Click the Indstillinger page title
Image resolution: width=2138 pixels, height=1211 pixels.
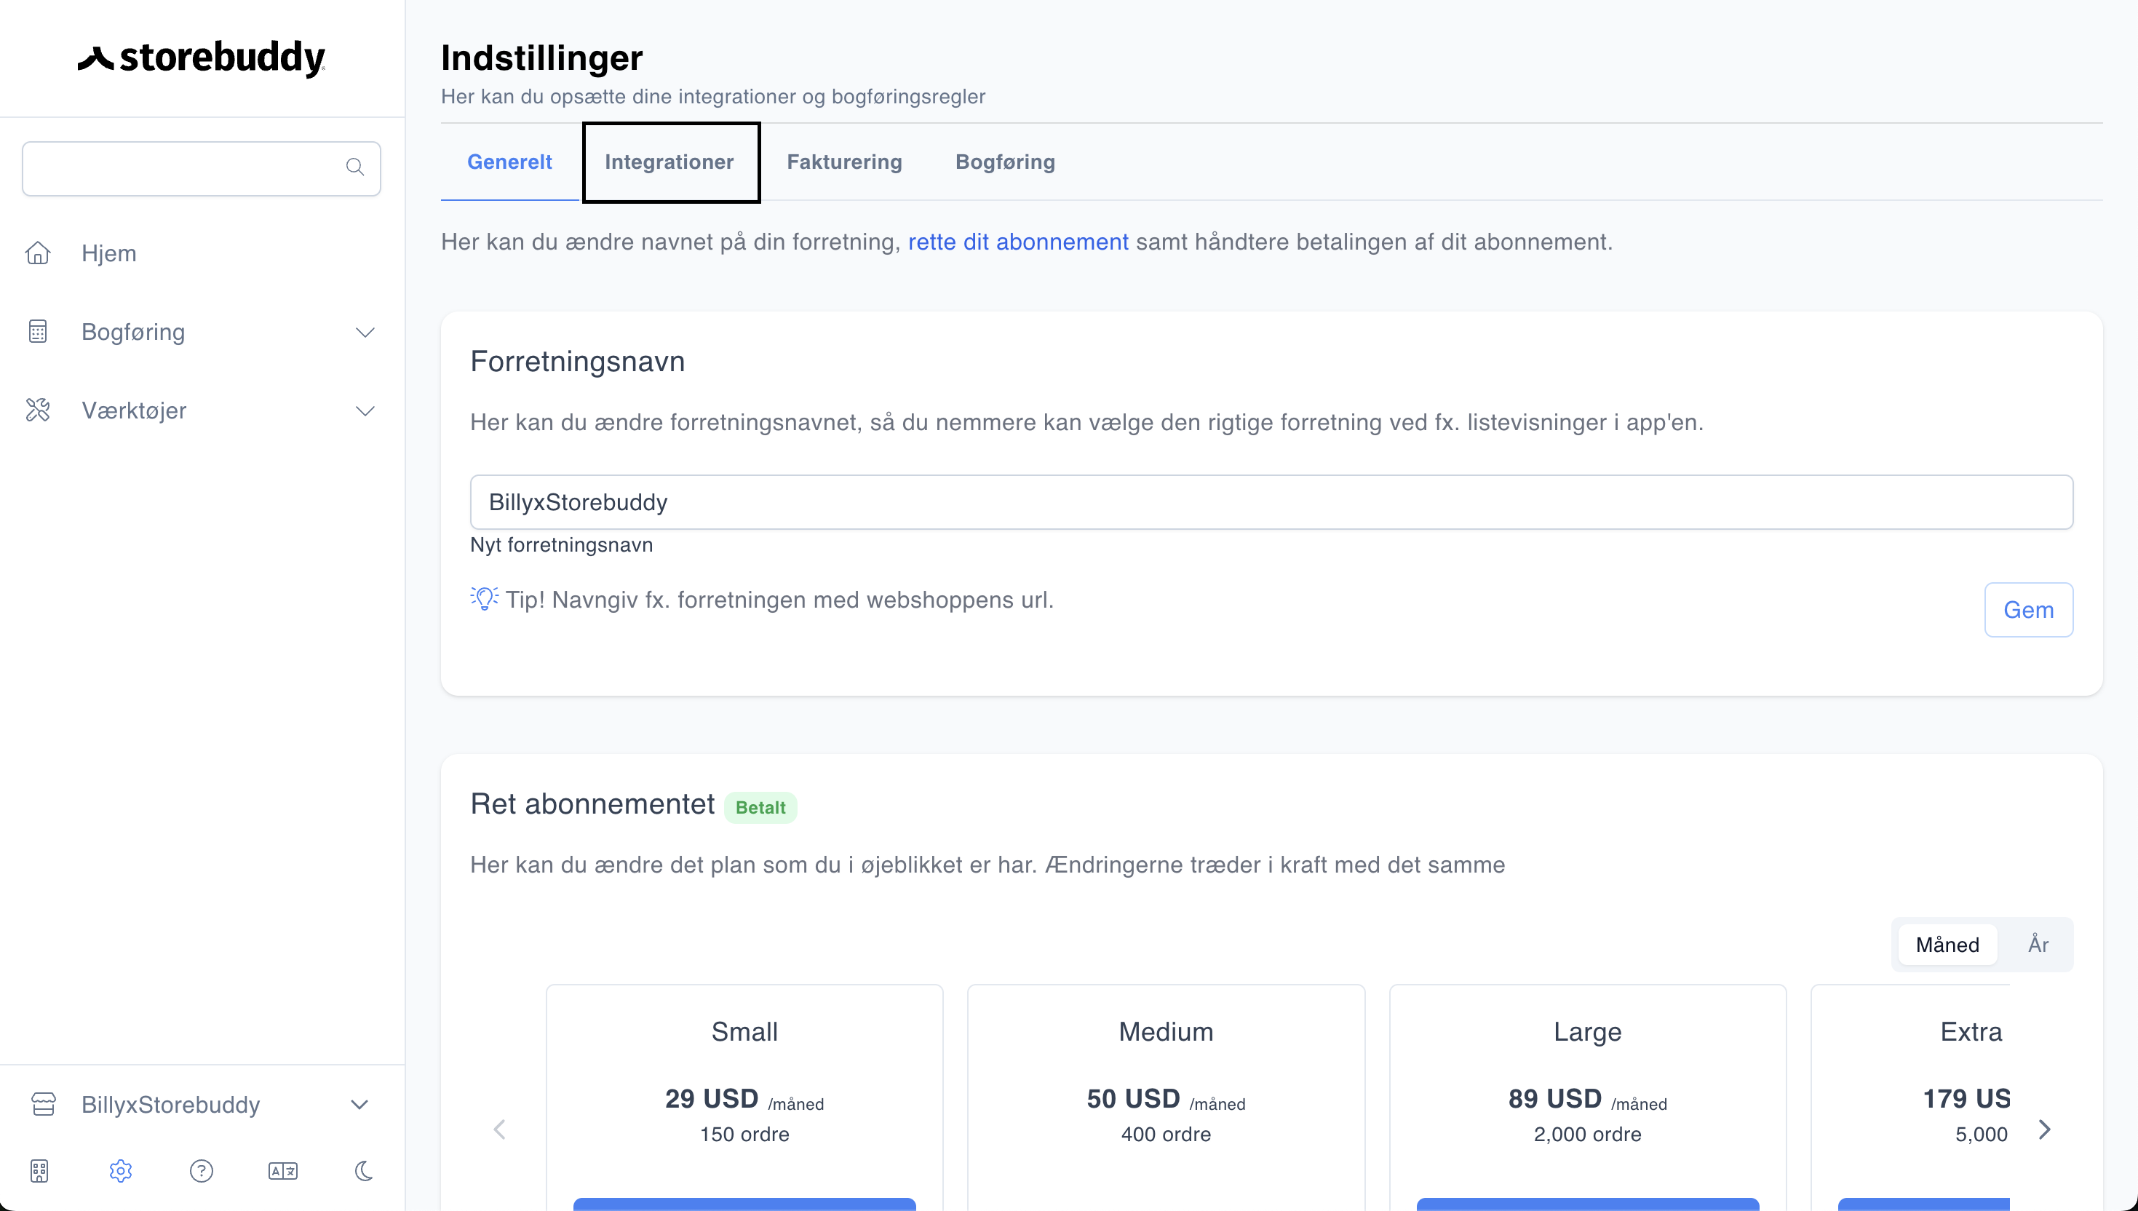(541, 57)
